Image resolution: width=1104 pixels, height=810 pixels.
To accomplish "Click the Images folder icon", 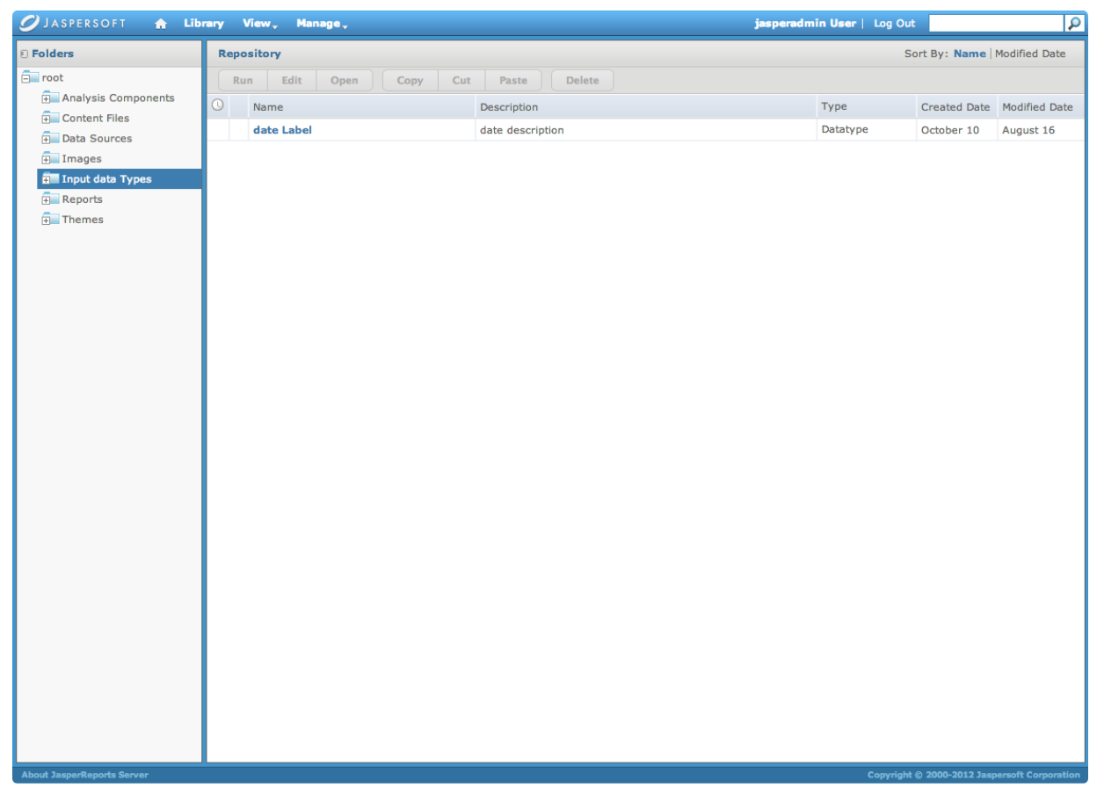I will [x=54, y=159].
